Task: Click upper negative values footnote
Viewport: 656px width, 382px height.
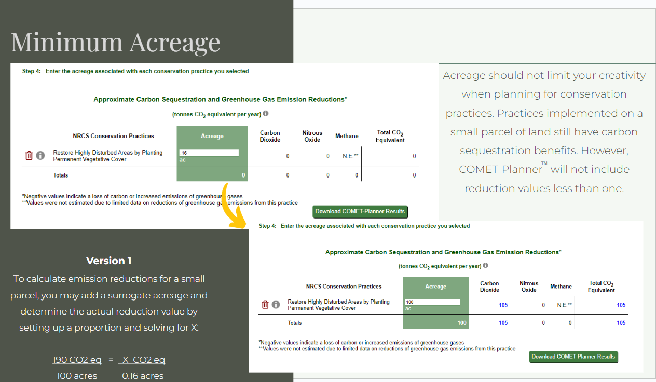Action: click(x=132, y=196)
